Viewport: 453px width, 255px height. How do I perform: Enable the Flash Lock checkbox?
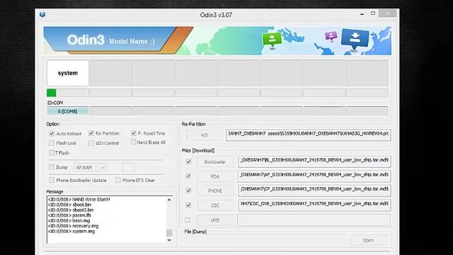coord(52,143)
